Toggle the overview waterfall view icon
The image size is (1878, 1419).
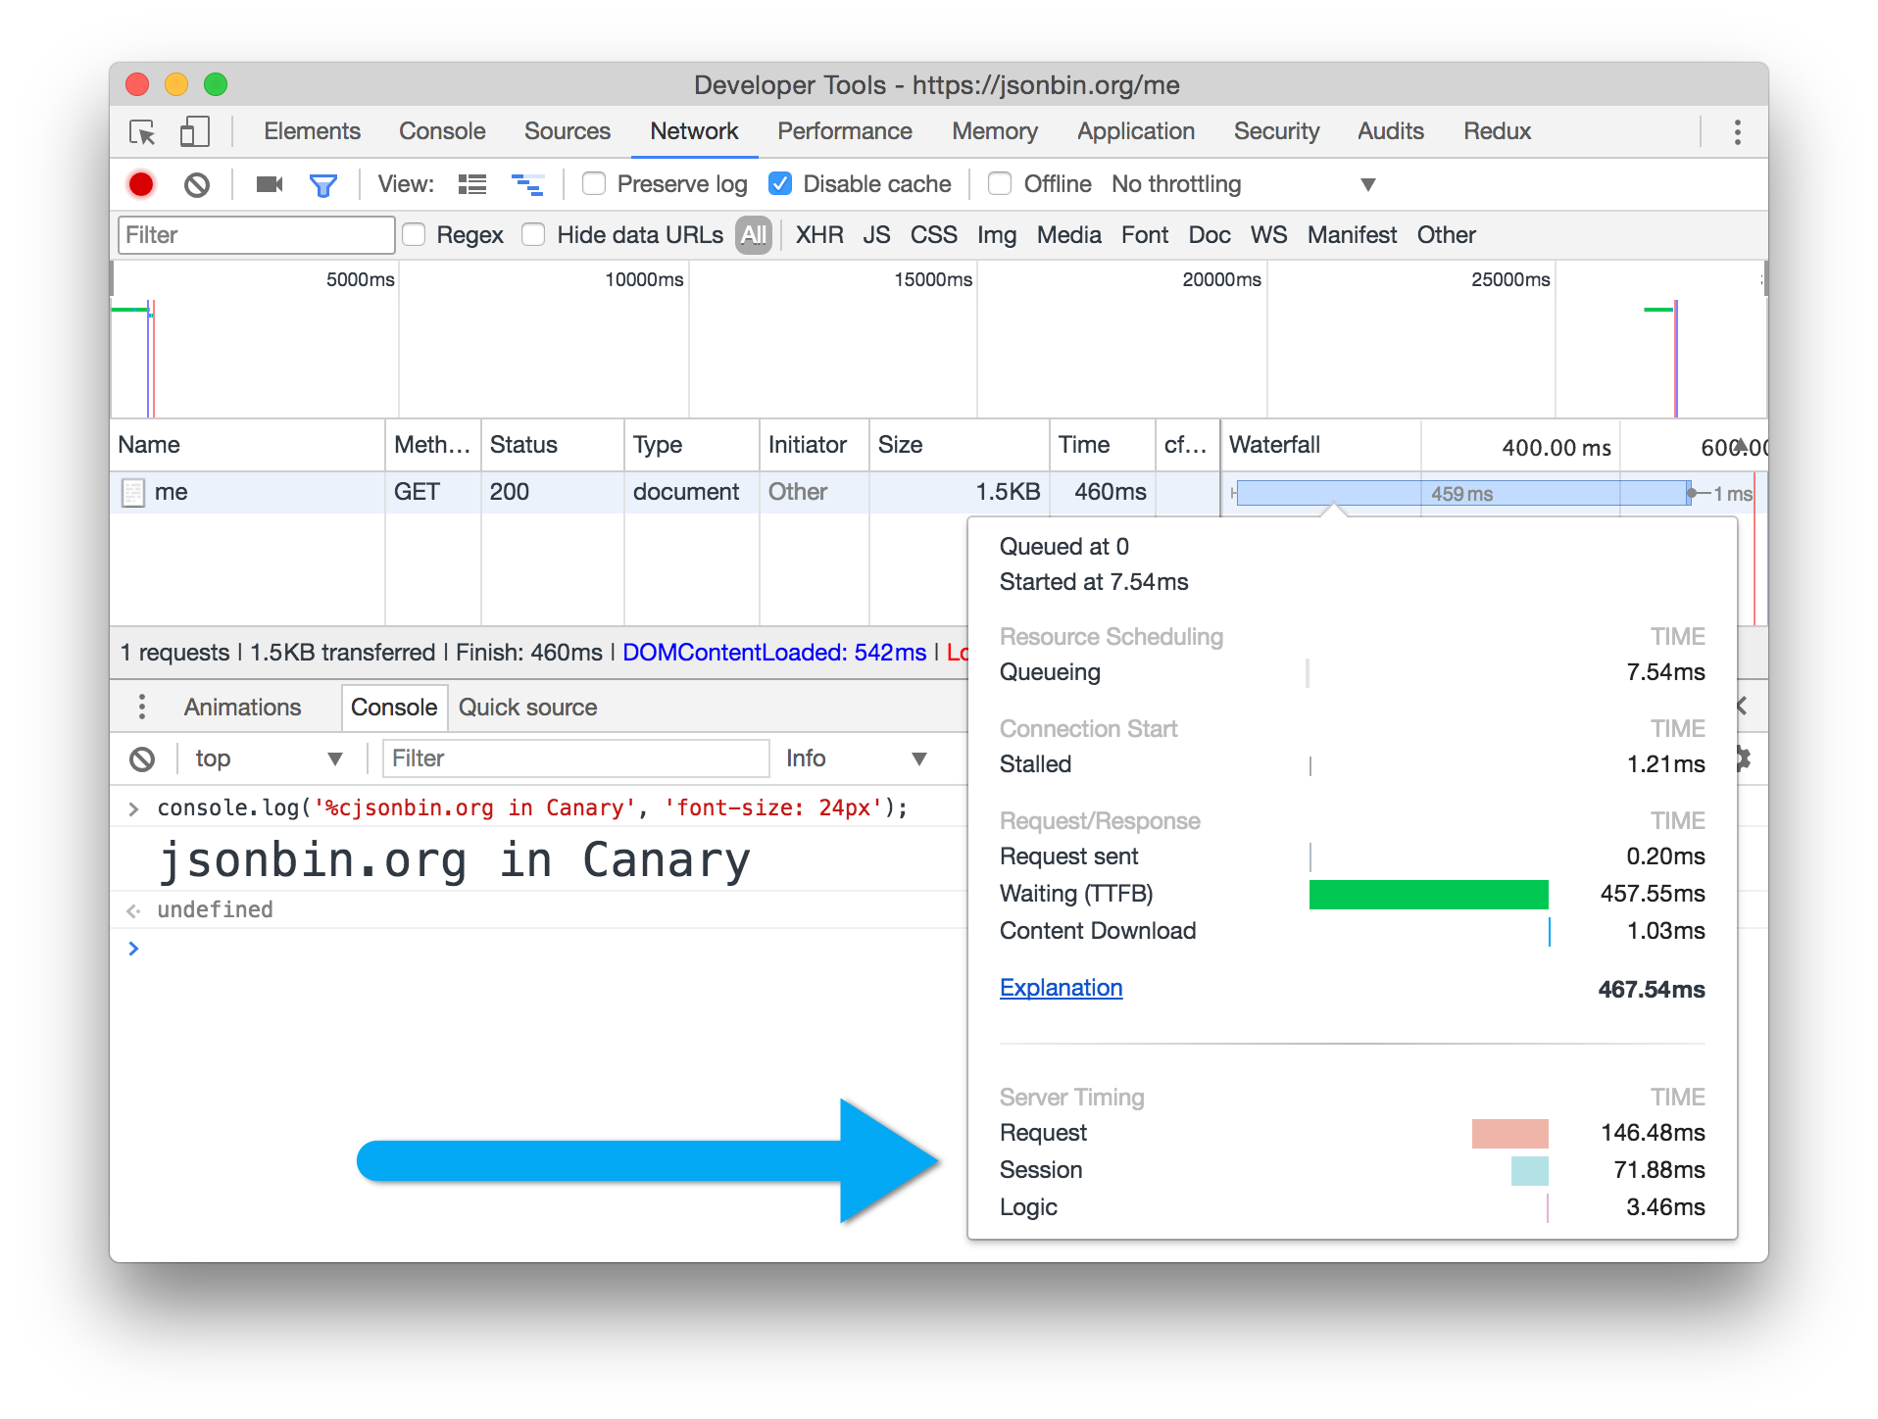[x=527, y=184]
